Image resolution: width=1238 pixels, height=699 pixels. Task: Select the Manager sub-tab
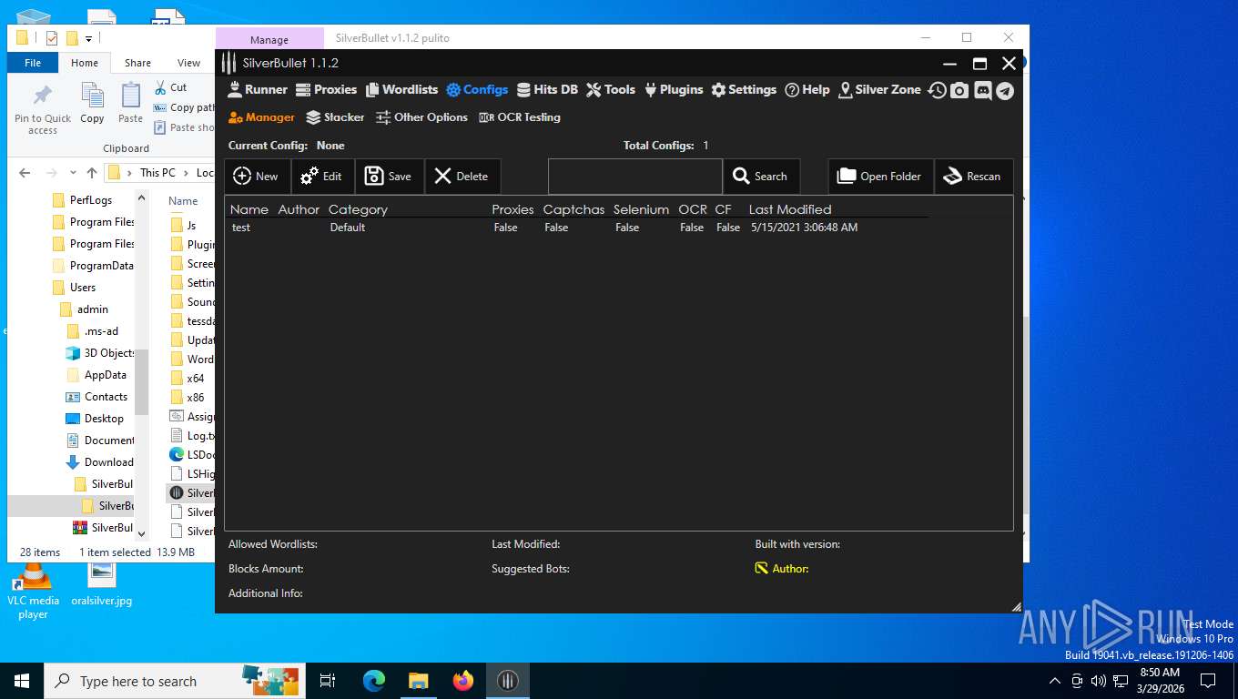tap(261, 117)
